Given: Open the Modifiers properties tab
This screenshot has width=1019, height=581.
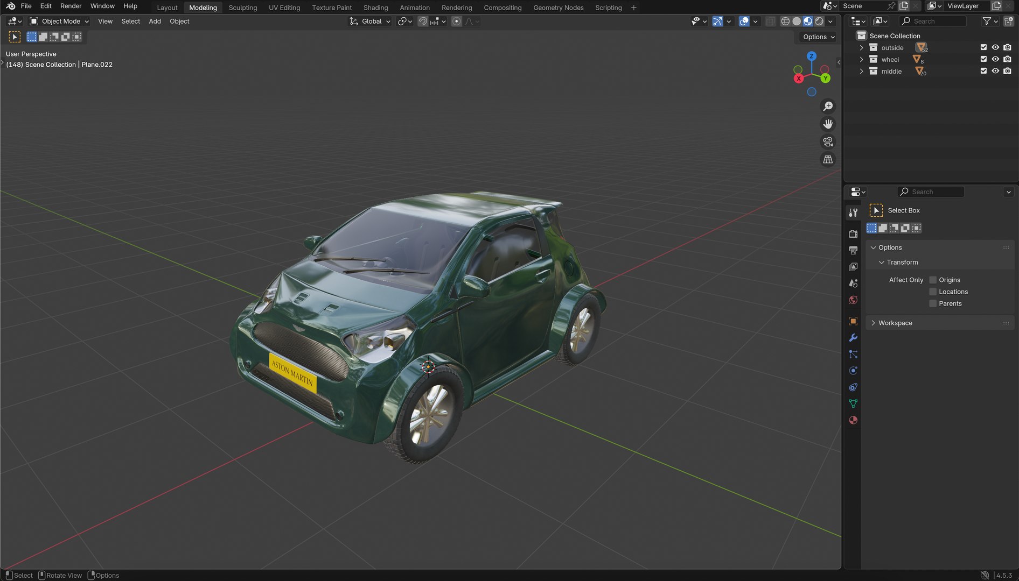Looking at the screenshot, I should [853, 338].
